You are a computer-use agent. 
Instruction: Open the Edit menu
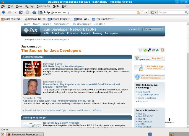(x=11, y=6)
